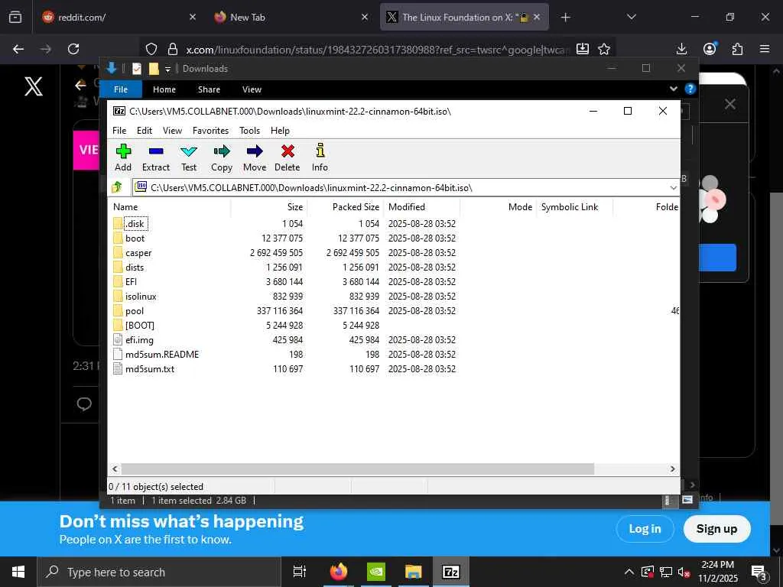Click the efi.img file icon
Image resolution: width=783 pixels, height=587 pixels.
pos(118,340)
